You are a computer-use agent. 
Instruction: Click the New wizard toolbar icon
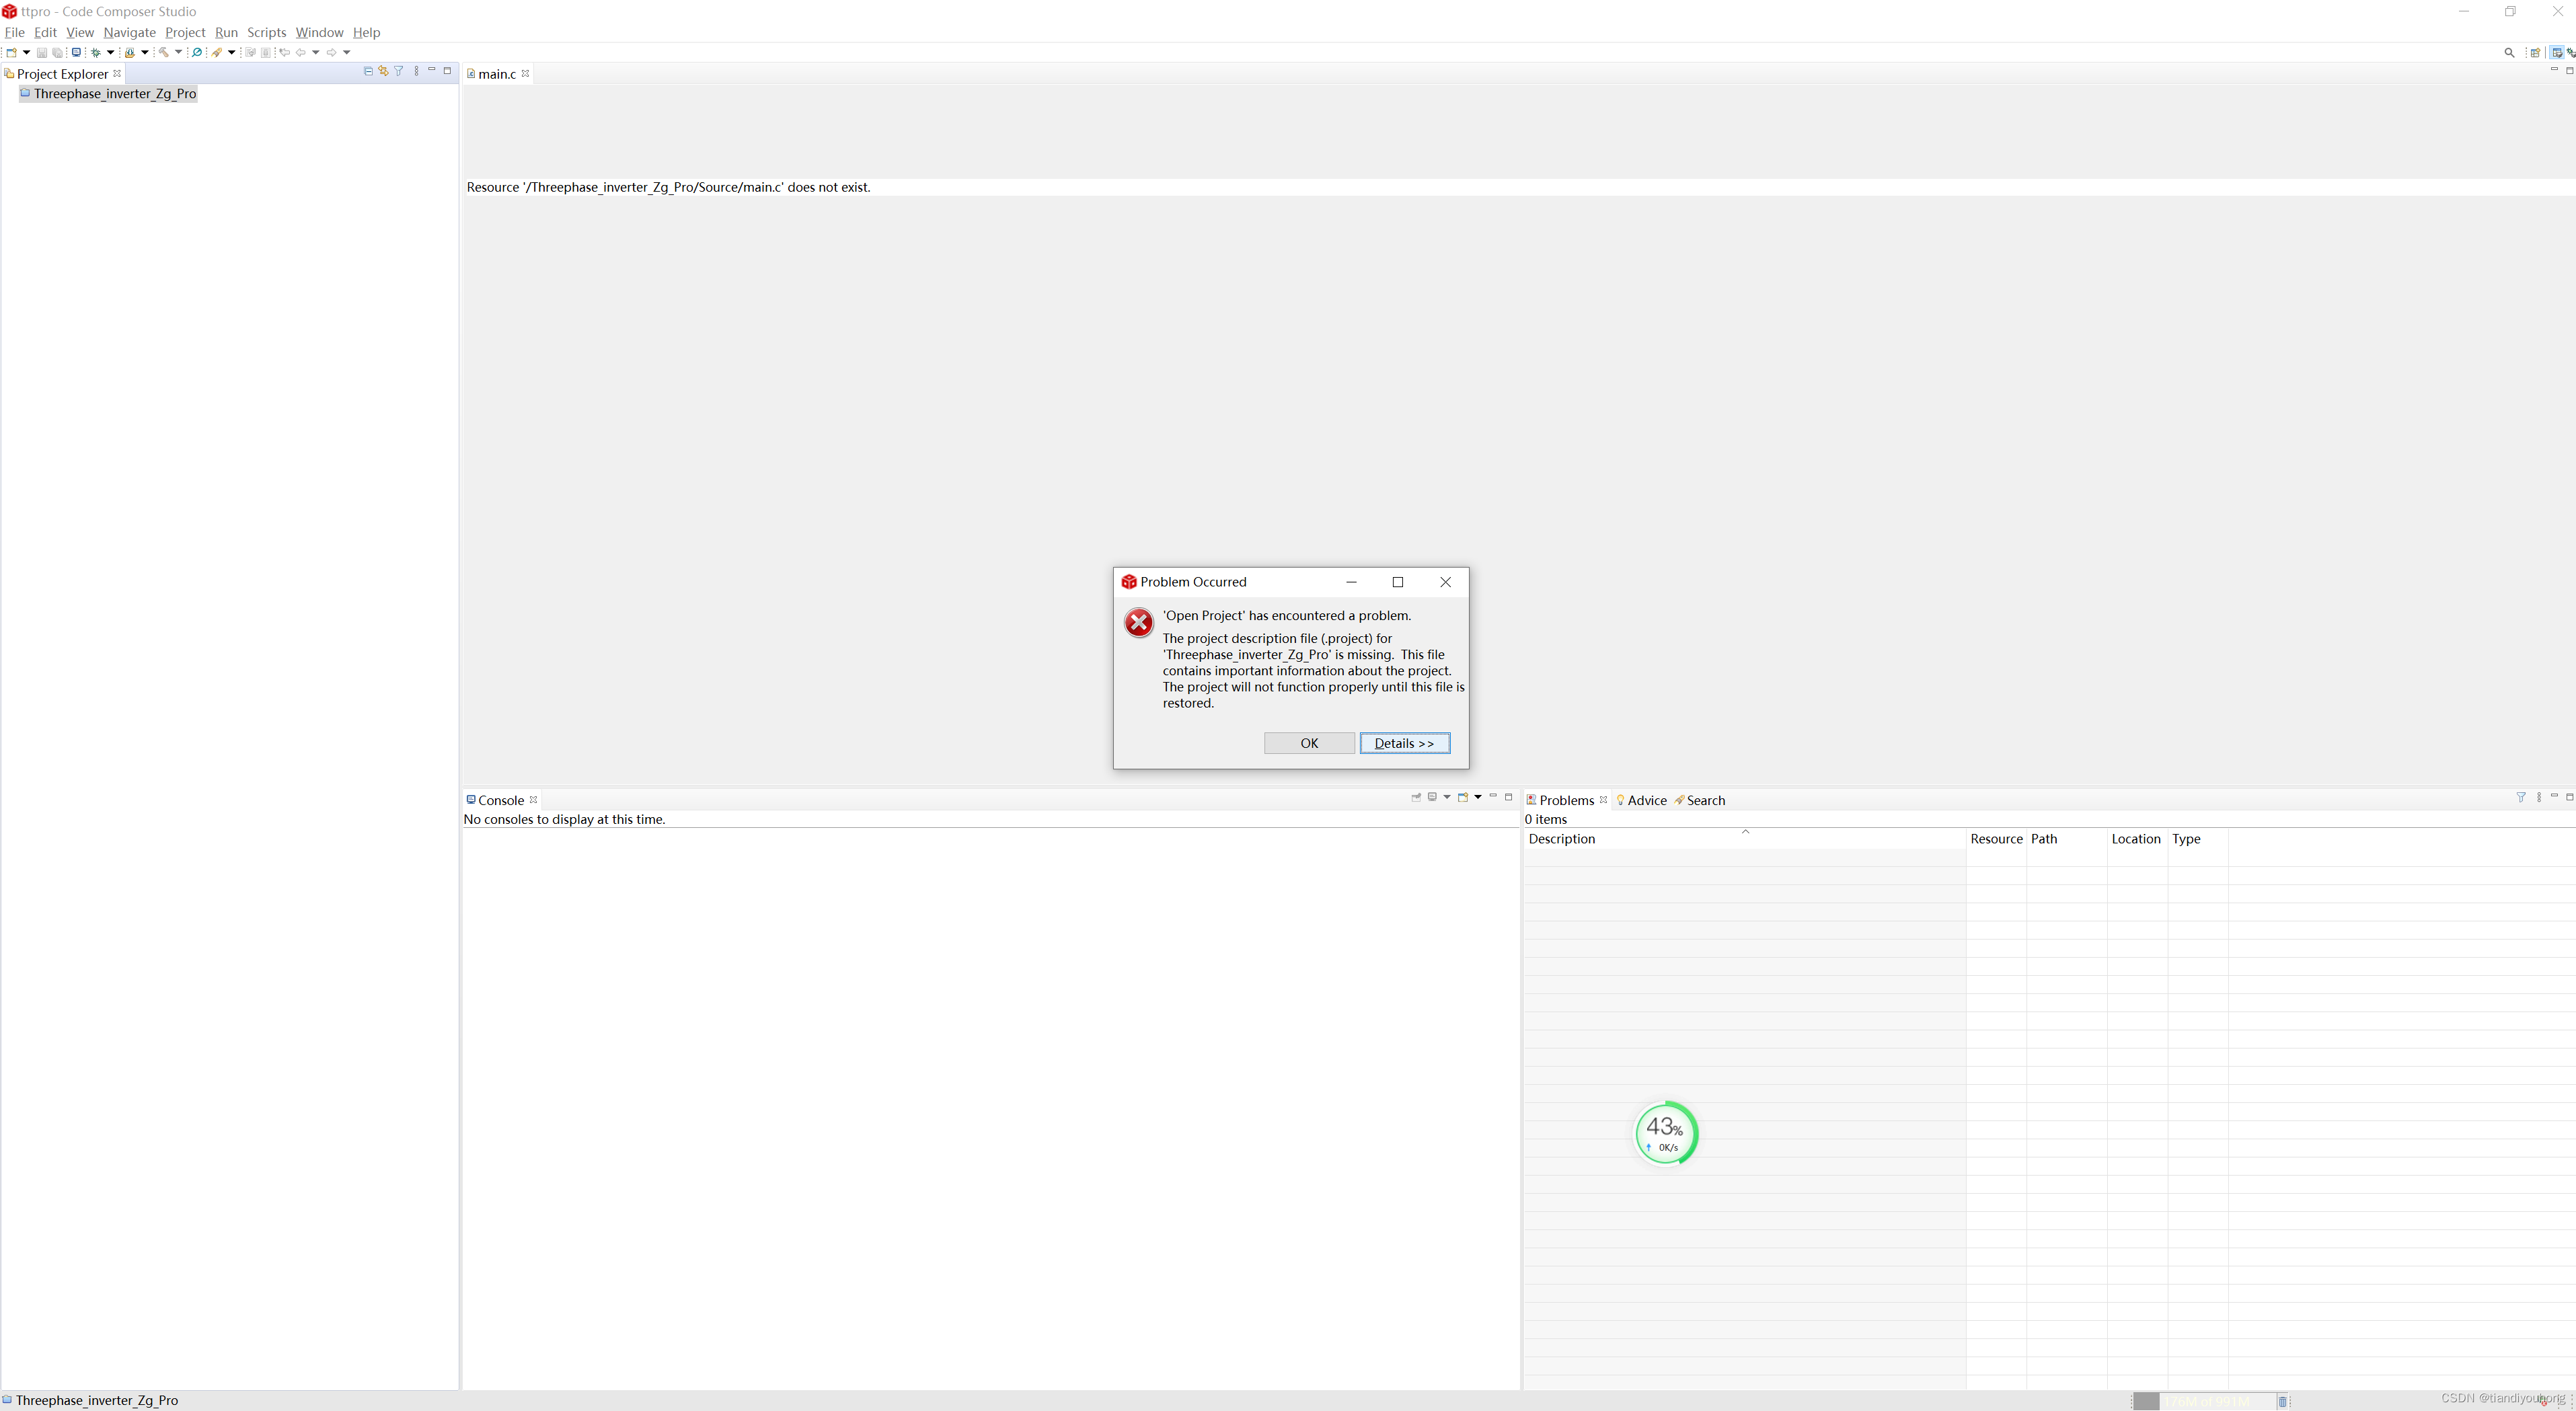(11, 52)
